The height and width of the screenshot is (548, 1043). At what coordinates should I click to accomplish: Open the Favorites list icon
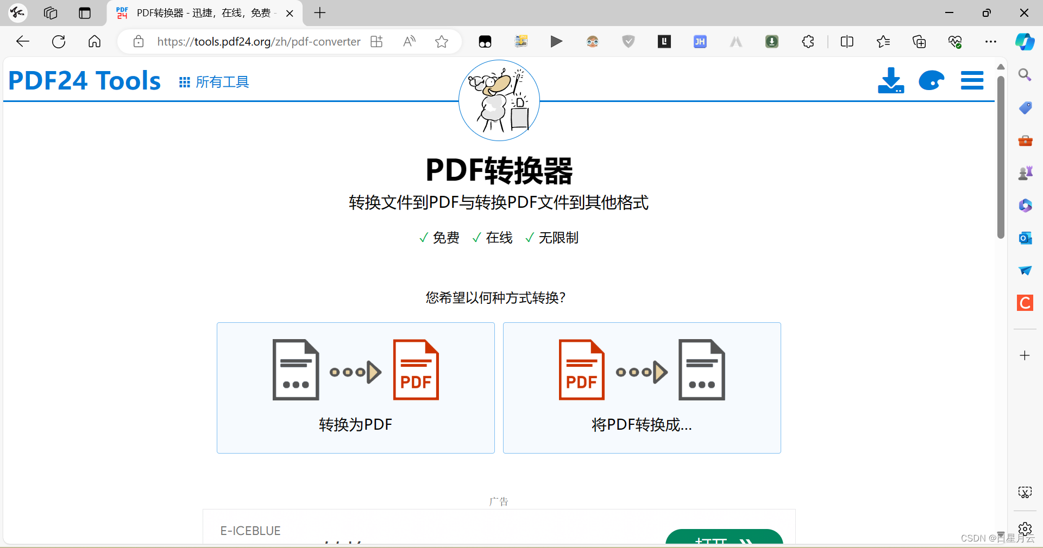click(x=883, y=42)
